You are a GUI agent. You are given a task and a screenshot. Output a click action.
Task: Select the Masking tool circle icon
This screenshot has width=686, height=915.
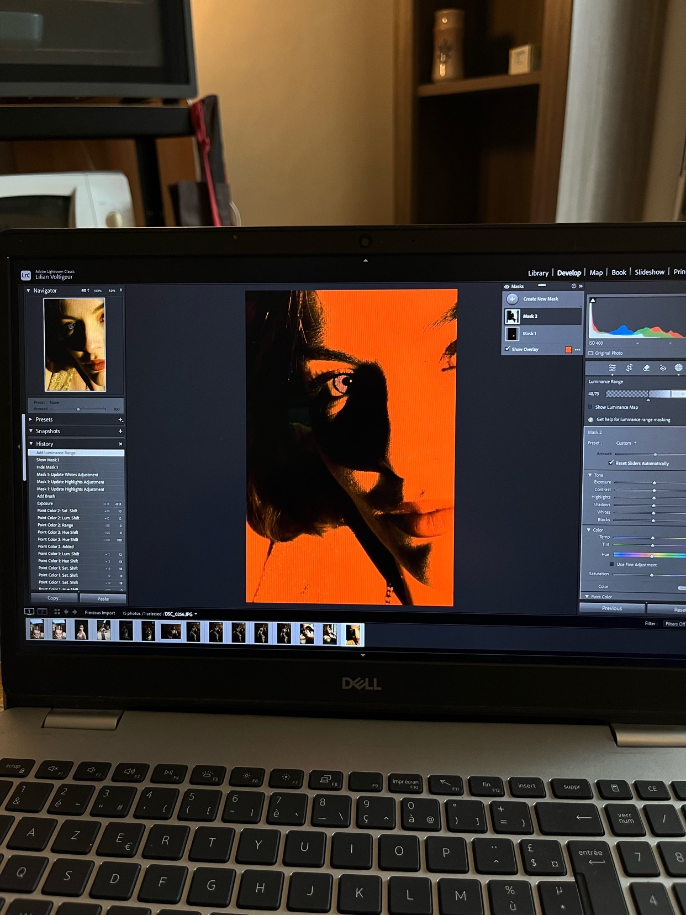(x=679, y=367)
